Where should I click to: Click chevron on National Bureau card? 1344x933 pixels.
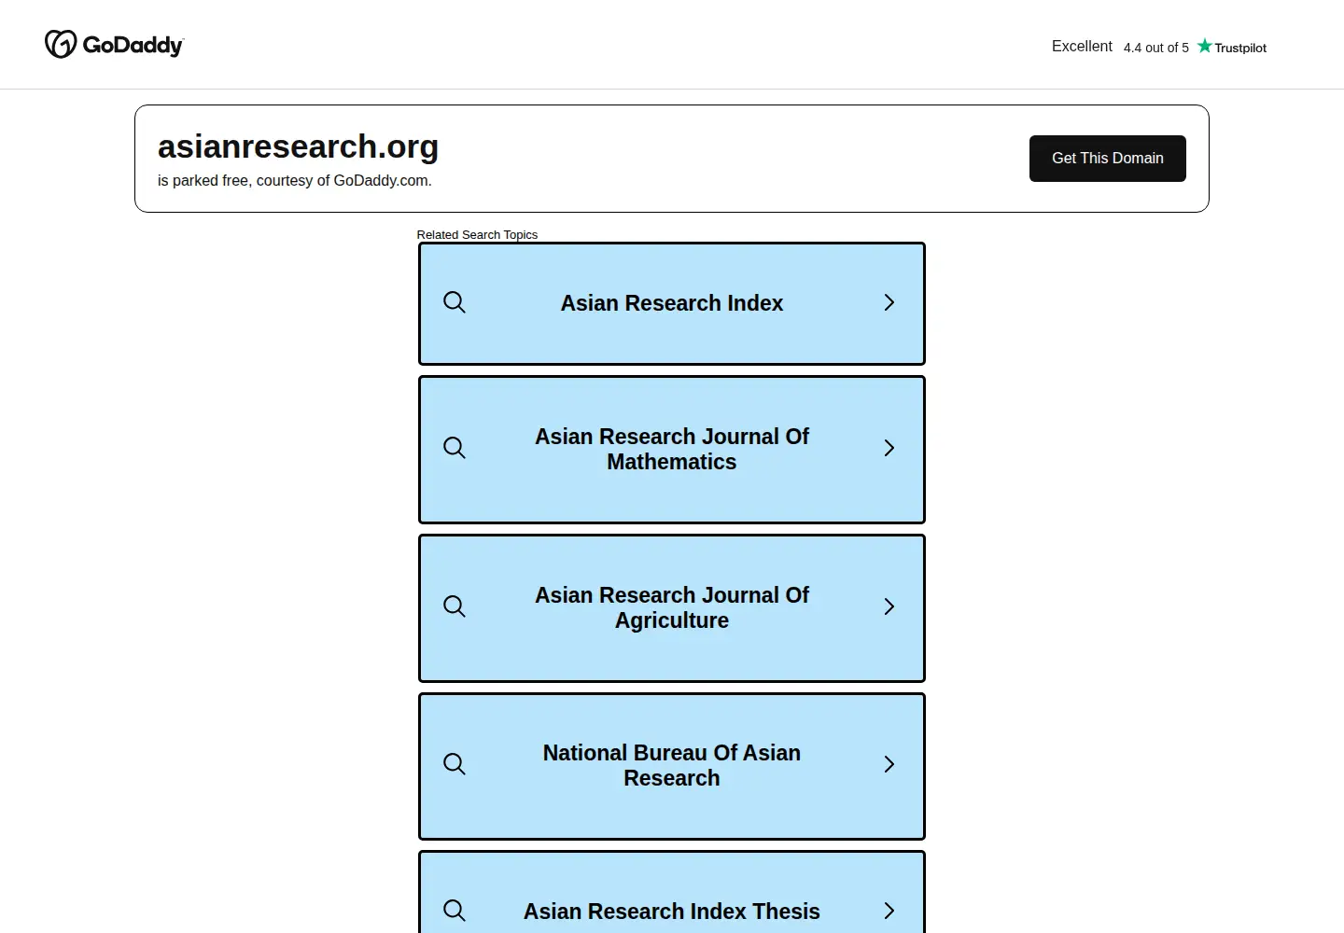889,764
